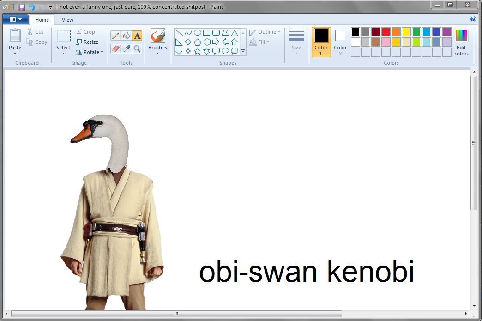
Task: Choose the Pentagon shape
Action: point(198,42)
